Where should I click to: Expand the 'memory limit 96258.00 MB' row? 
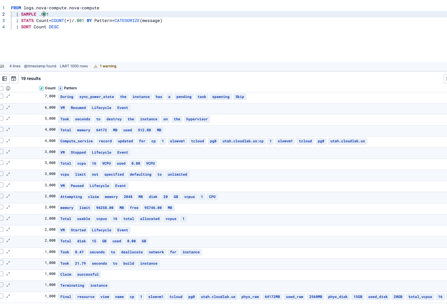point(8,207)
